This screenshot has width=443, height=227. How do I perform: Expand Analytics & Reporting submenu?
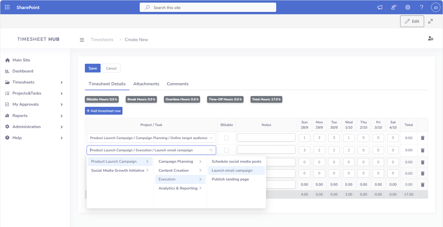180,188
